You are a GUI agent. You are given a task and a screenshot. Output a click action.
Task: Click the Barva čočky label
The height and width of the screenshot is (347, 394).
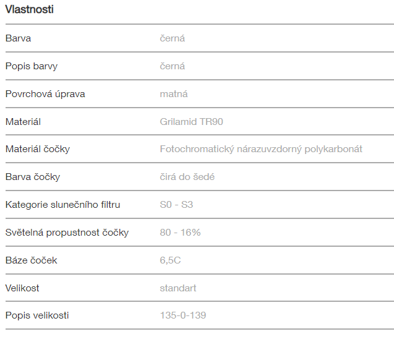pos(33,177)
